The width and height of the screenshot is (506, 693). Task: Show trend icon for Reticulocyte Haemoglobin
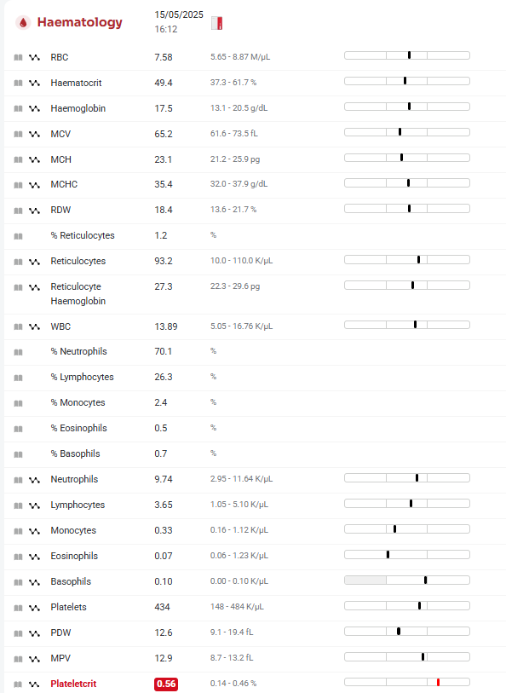click(x=34, y=288)
